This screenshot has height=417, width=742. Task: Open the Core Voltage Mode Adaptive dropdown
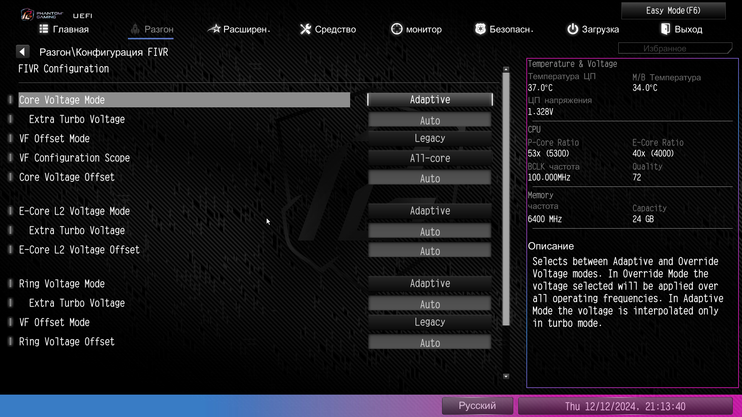tap(430, 100)
